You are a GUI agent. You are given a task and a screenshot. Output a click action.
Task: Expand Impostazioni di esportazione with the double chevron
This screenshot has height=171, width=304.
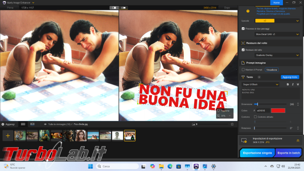pyautogui.click(x=298, y=141)
